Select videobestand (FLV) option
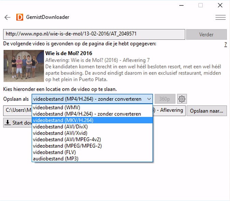Image resolution: width=230 pixels, height=201 pixels. (x=92, y=152)
